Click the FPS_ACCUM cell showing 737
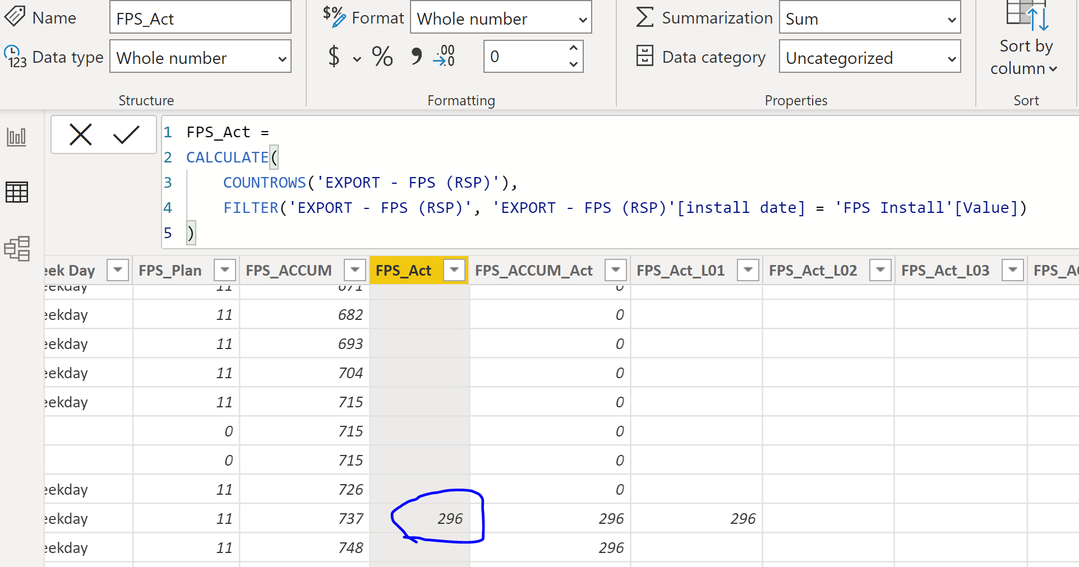Image resolution: width=1079 pixels, height=567 pixels. [x=305, y=518]
